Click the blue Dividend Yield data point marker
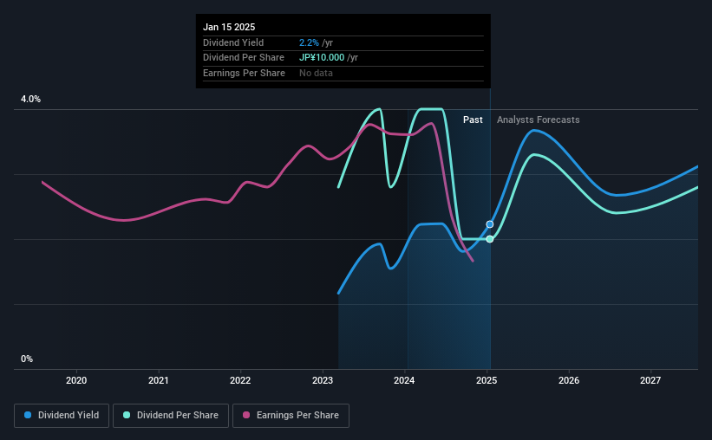Screen dimensions: 712x440 tap(489, 224)
